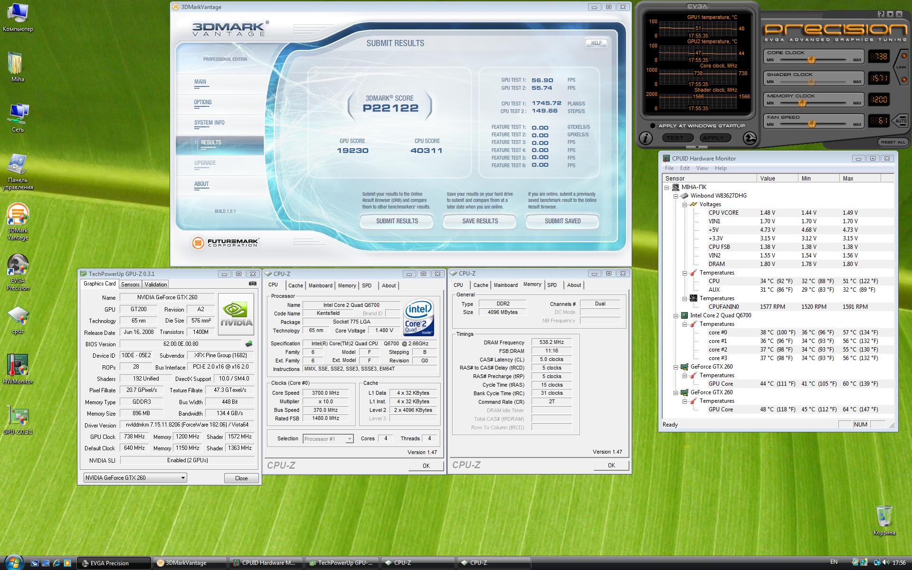Collapse Winbond fan speeds node showing CPUFANIN0
The height and width of the screenshot is (570, 912).
685,298
